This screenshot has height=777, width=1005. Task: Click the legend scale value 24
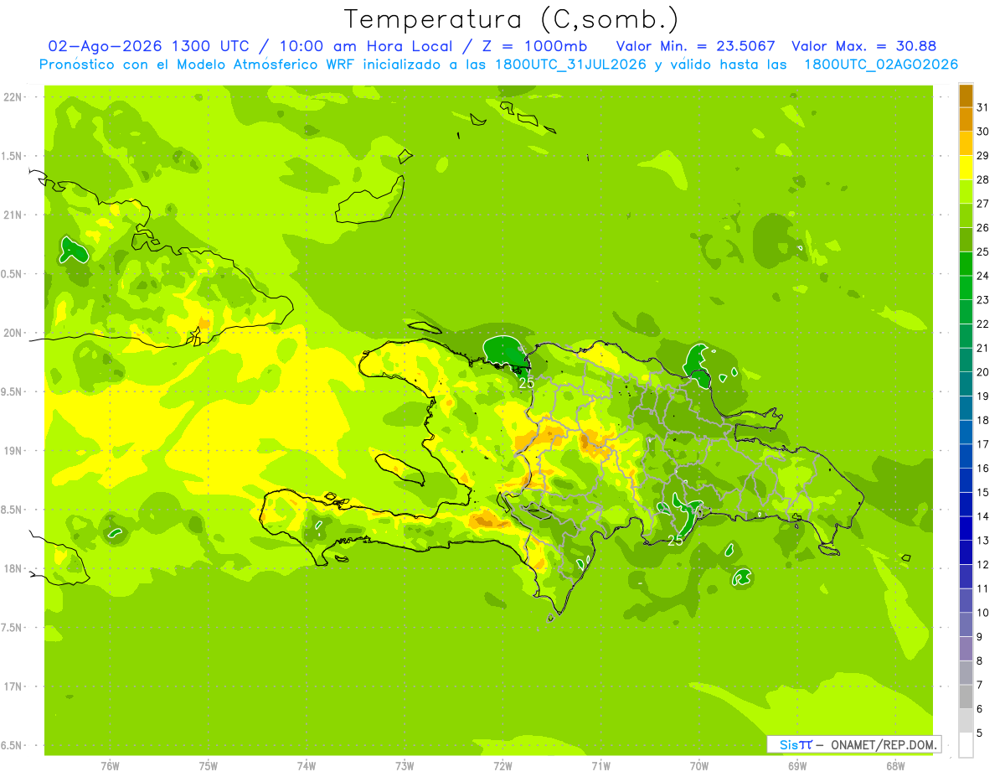(x=983, y=276)
